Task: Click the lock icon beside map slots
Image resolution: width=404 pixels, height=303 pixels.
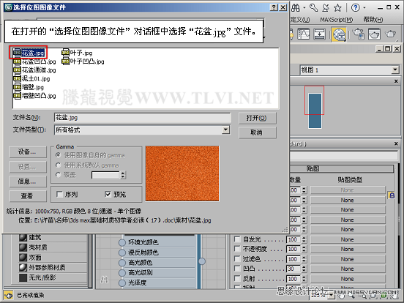Action: tap(392, 195)
